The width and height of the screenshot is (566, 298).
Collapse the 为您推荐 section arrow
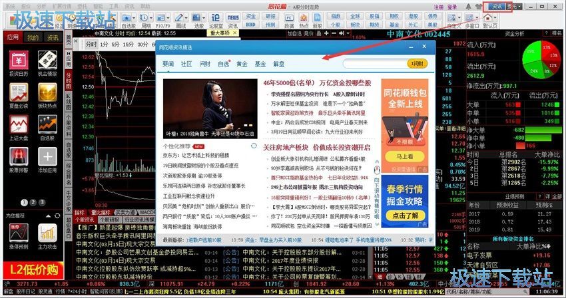49,216
